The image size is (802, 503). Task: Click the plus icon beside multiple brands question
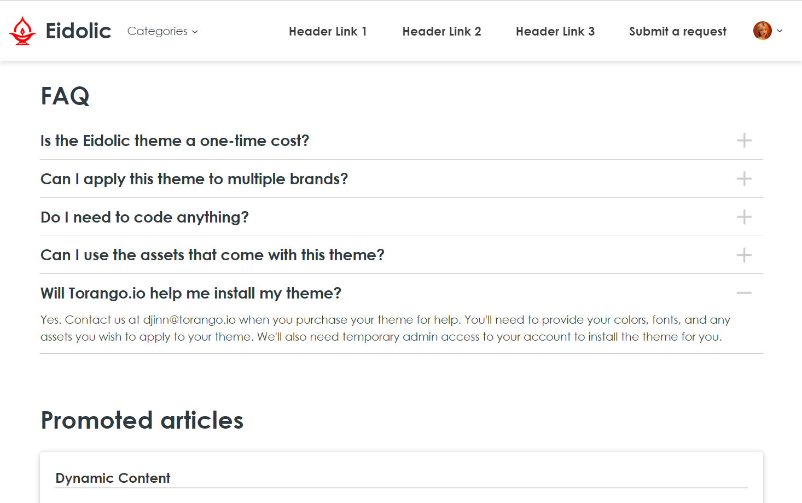pyautogui.click(x=743, y=179)
